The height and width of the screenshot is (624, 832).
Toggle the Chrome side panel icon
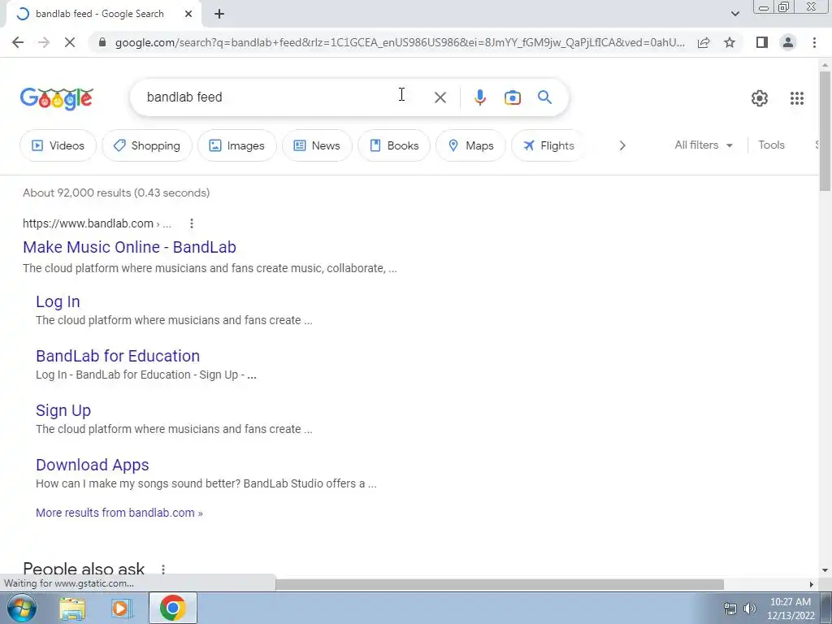762,42
